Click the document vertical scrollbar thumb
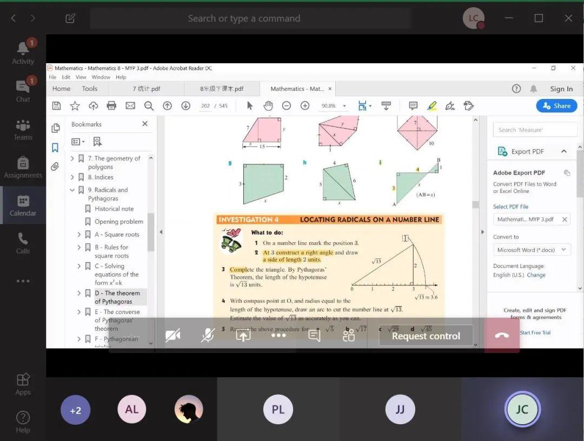This screenshot has width=584, height=441. (x=475, y=204)
